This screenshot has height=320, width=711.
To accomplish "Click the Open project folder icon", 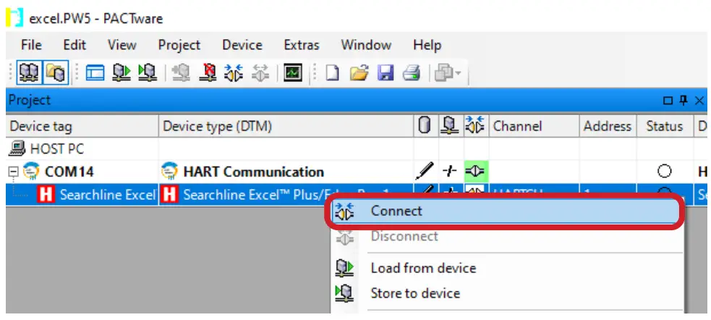I will point(359,72).
